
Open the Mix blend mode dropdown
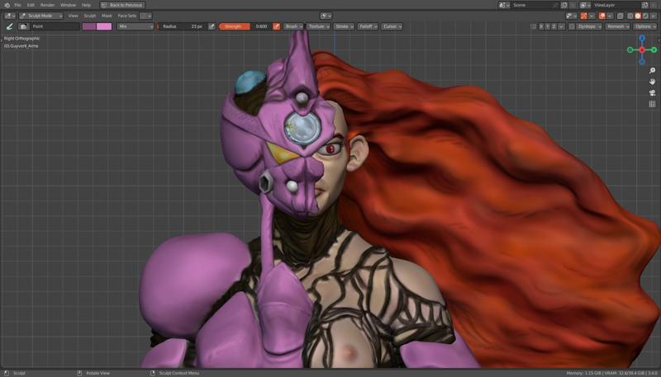(136, 26)
